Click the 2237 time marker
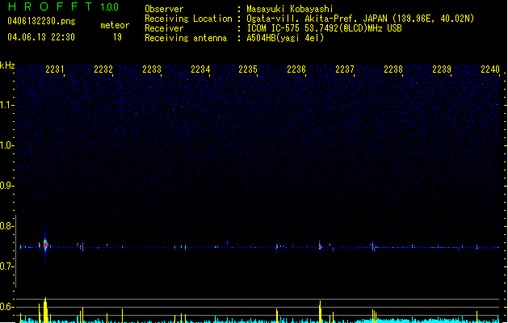Image resolution: width=508 pixels, height=323 pixels. 345,69
